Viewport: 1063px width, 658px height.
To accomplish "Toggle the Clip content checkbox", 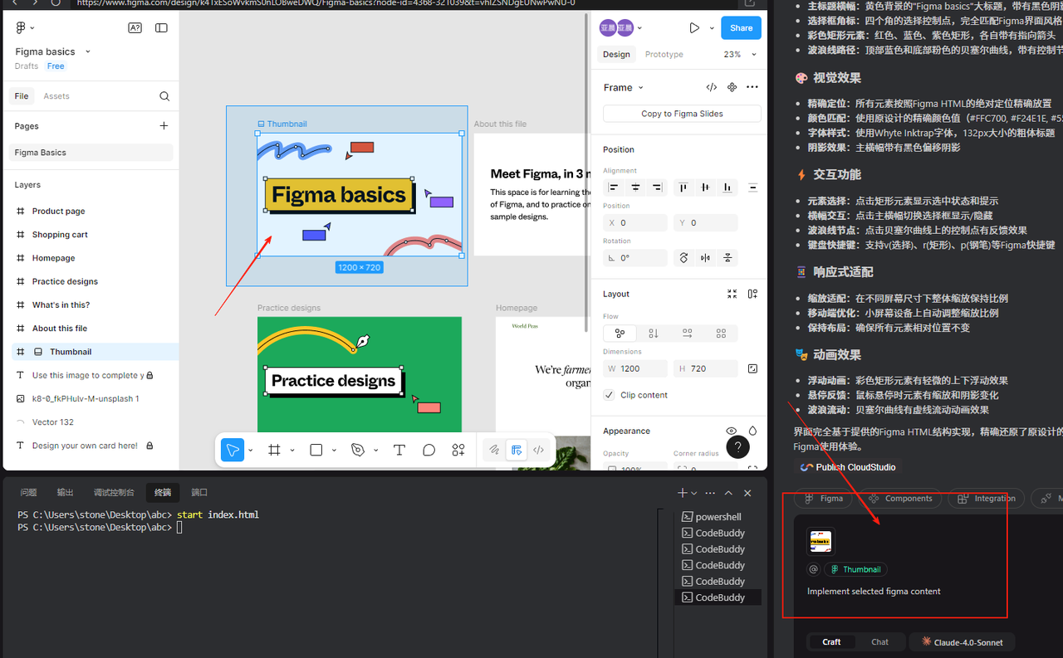I will [610, 395].
